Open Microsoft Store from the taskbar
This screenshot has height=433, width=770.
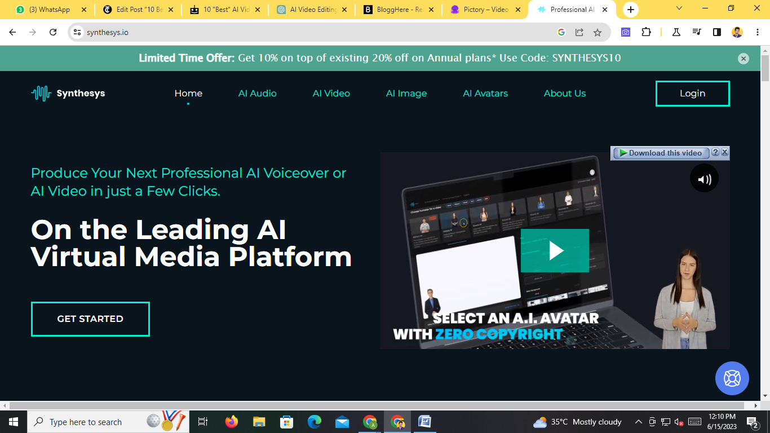click(287, 422)
